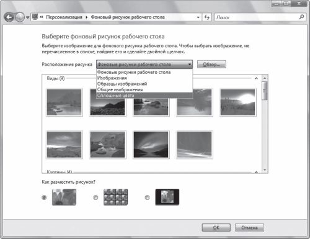Screen dimensions: 310x239
Task: Choose Фоновые рисунки рабочего стола list option
Action: click(144, 72)
